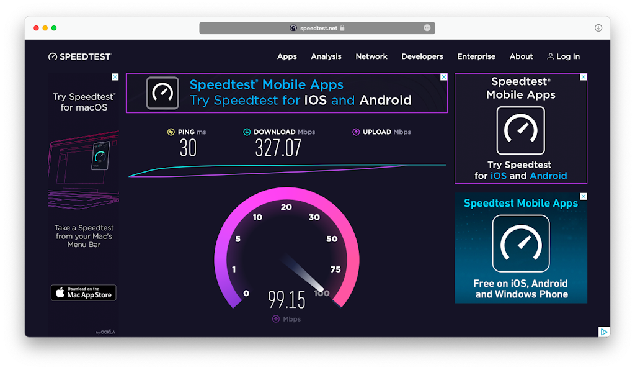The width and height of the screenshot is (635, 370).
Task: Click the AdChoices icon at bottom right
Action: [x=604, y=332]
